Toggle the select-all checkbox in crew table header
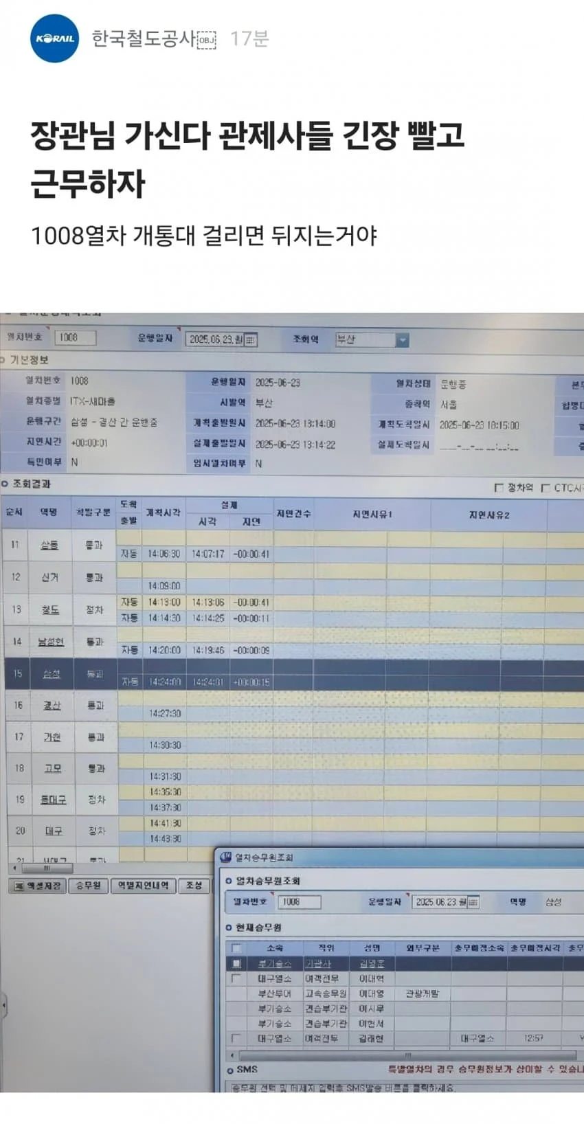This screenshot has height=1124, width=584. [x=236, y=948]
